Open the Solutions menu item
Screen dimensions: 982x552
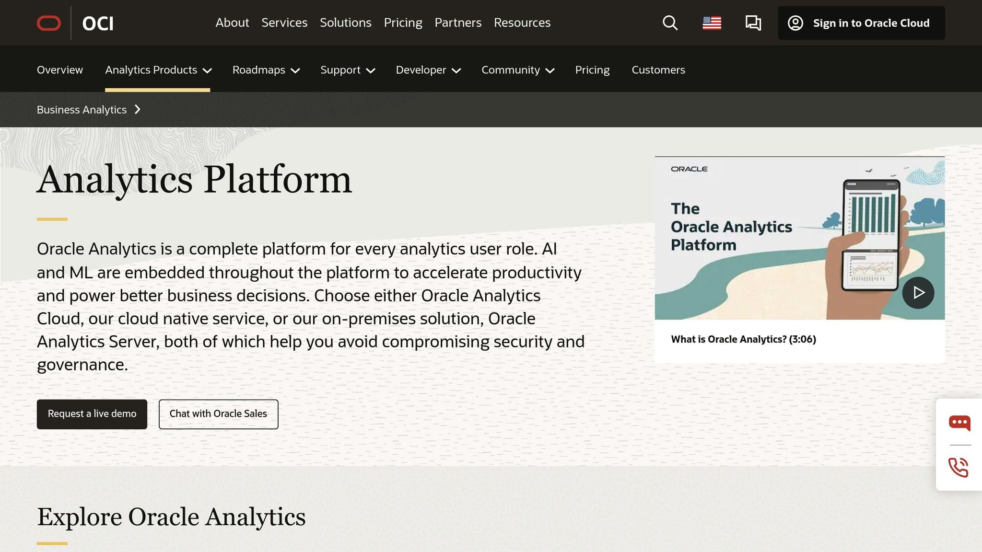pos(345,23)
